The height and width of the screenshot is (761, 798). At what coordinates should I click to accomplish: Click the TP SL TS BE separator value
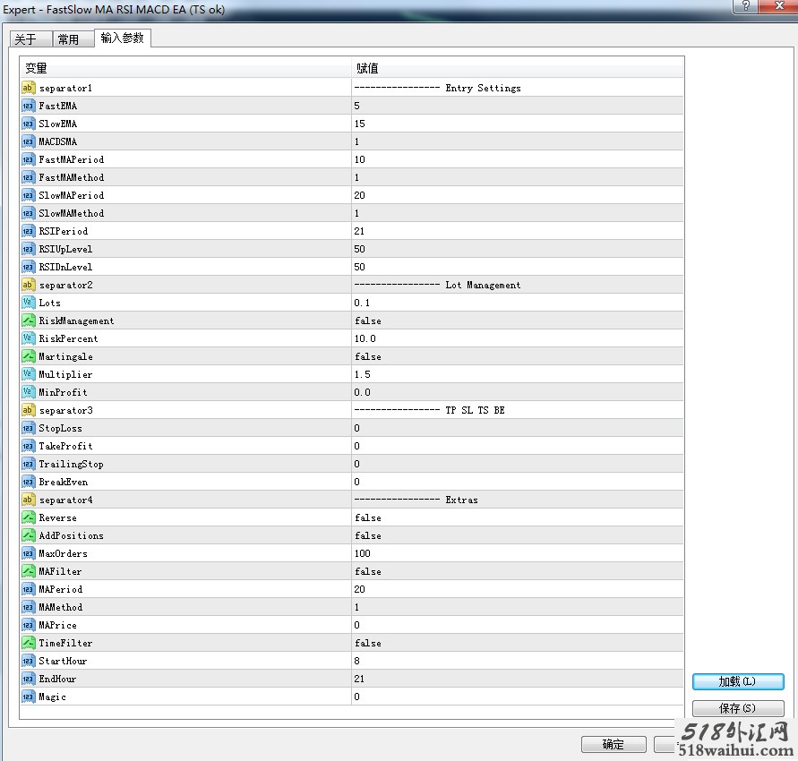(x=430, y=410)
